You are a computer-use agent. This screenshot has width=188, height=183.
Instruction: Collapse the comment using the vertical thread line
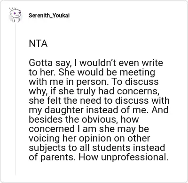(x=16, y=99)
